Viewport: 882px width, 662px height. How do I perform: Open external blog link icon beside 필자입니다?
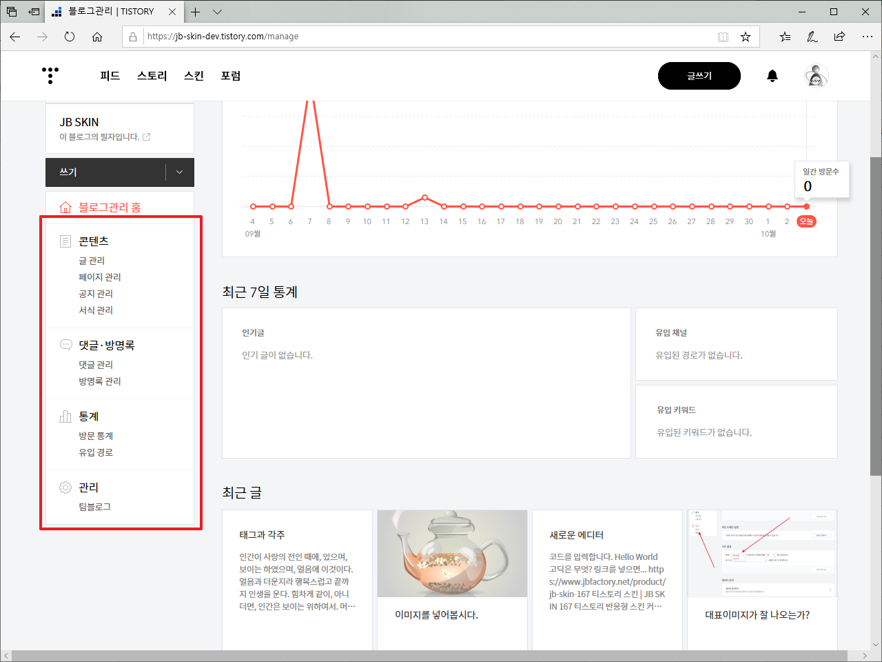[x=146, y=137]
